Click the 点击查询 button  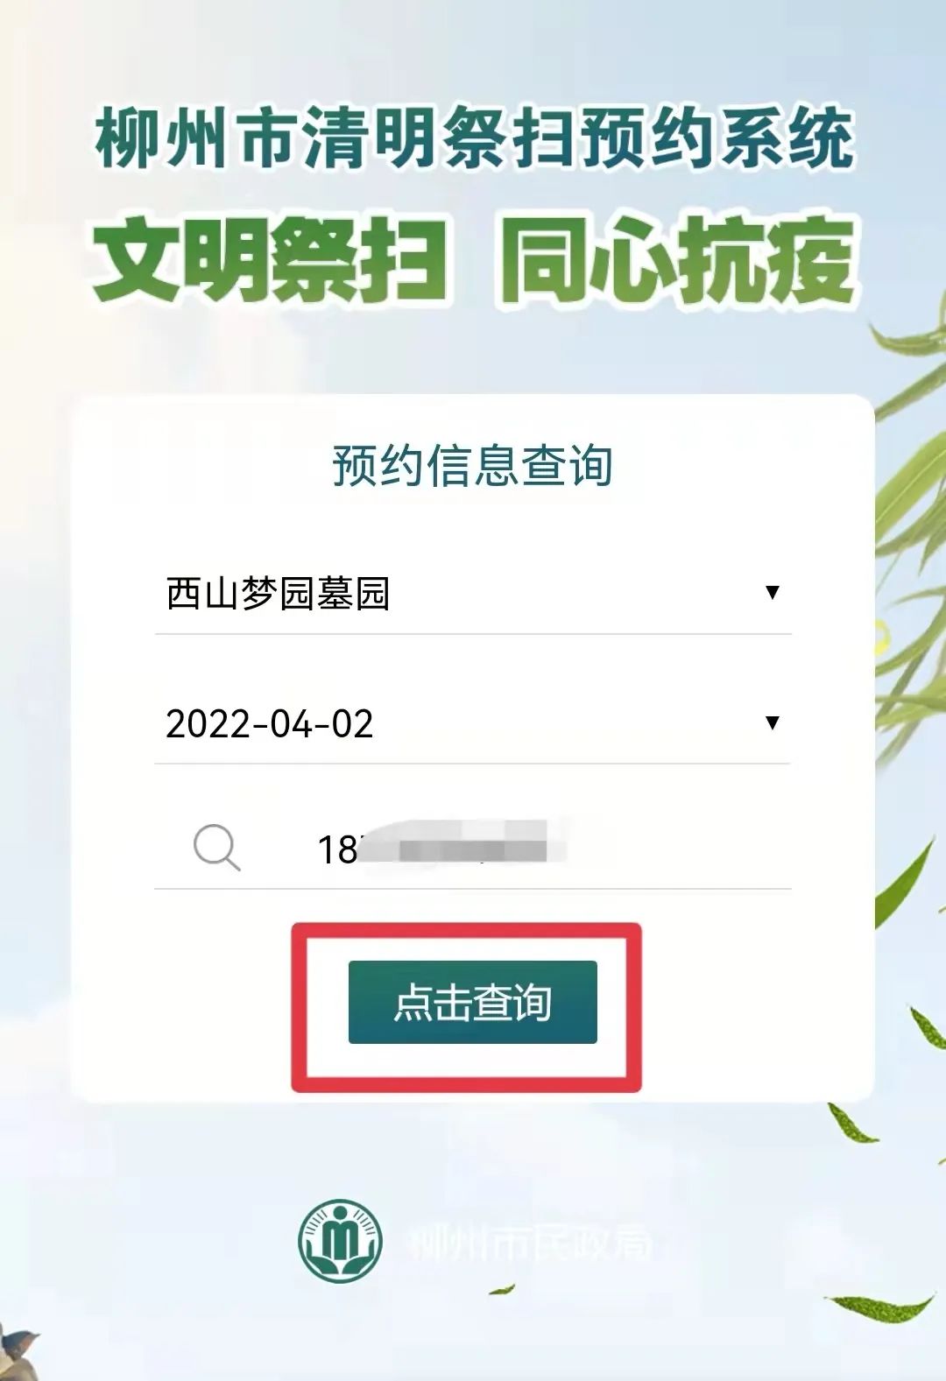tap(473, 1002)
